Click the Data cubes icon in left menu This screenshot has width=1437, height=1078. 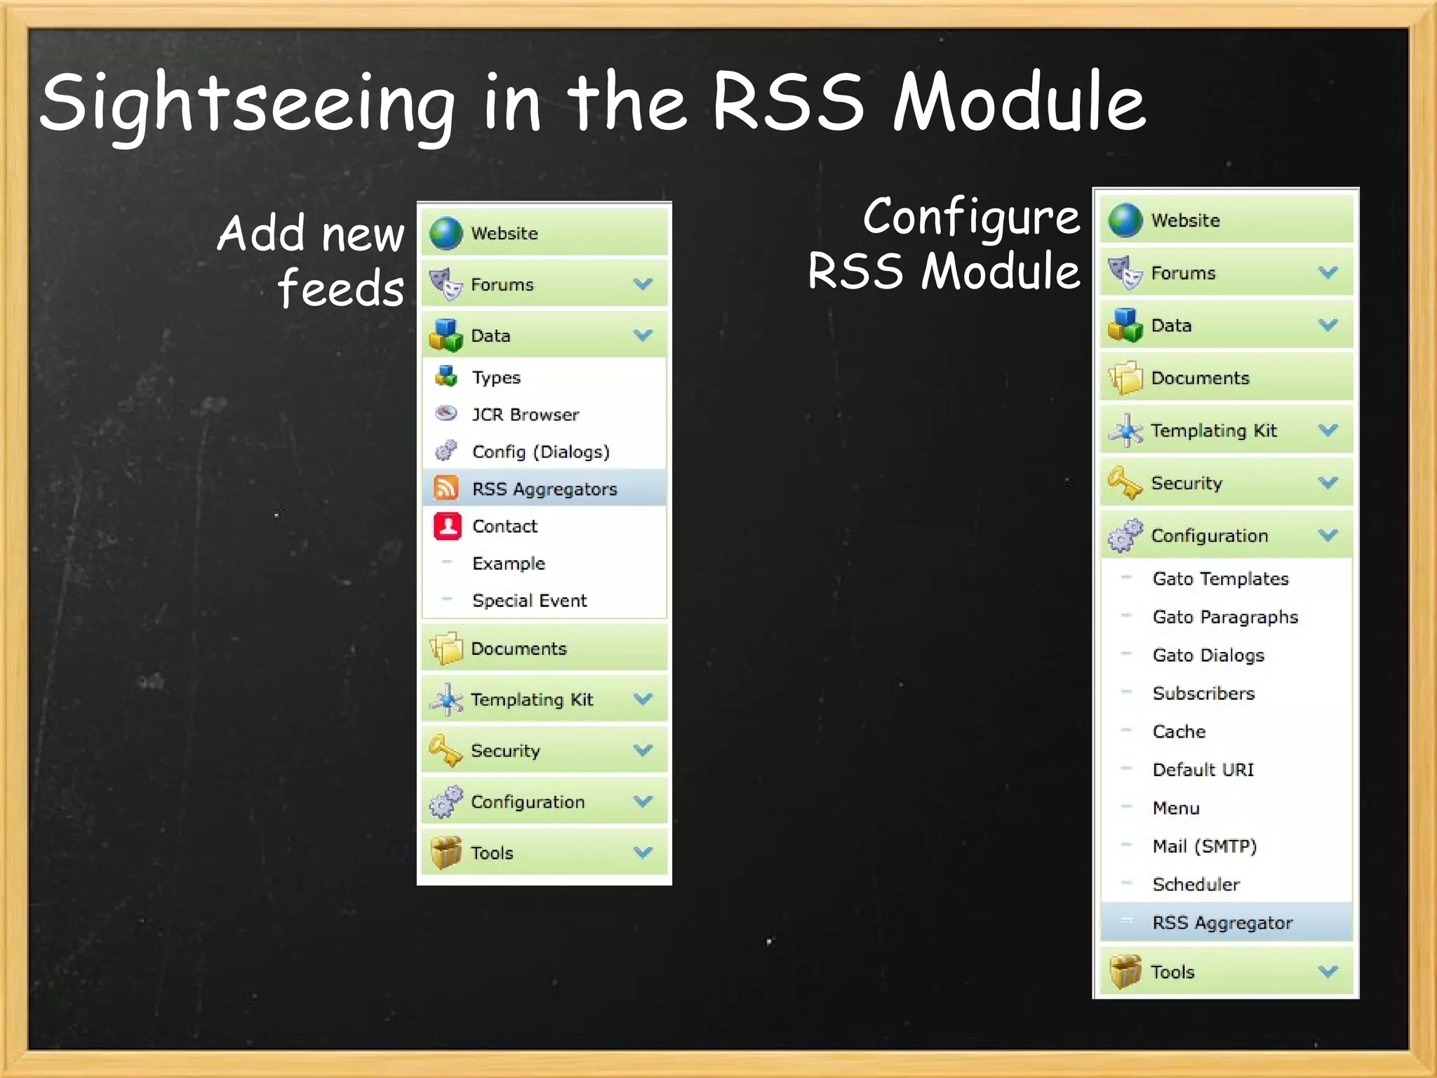point(446,335)
